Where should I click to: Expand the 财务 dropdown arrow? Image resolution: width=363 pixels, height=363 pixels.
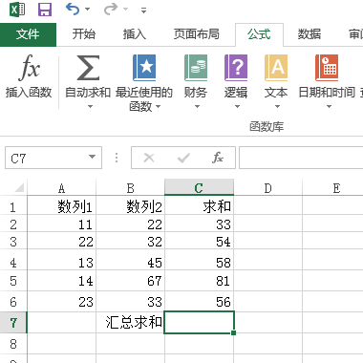tap(197, 106)
